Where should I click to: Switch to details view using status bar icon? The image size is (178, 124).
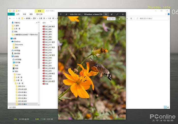pos(165,107)
